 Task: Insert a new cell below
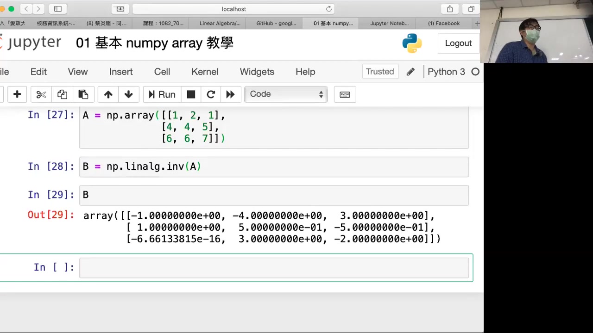point(17,94)
